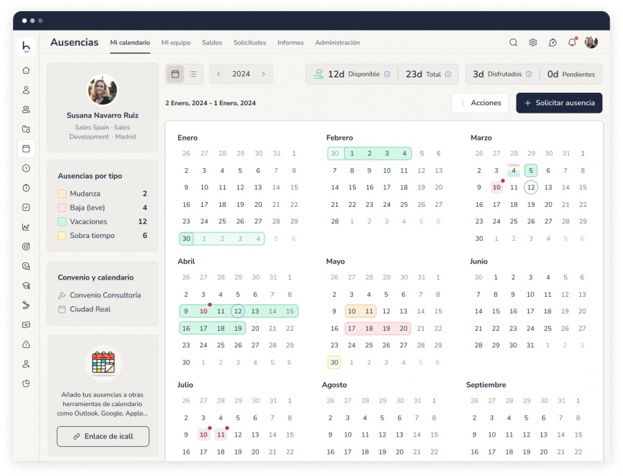Open the stopwatch timer sidebar icon

(26, 187)
